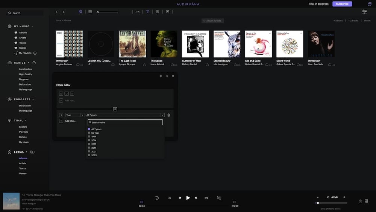Toggle shuffle playback
Screen dimensions: 376x212
point(206,198)
